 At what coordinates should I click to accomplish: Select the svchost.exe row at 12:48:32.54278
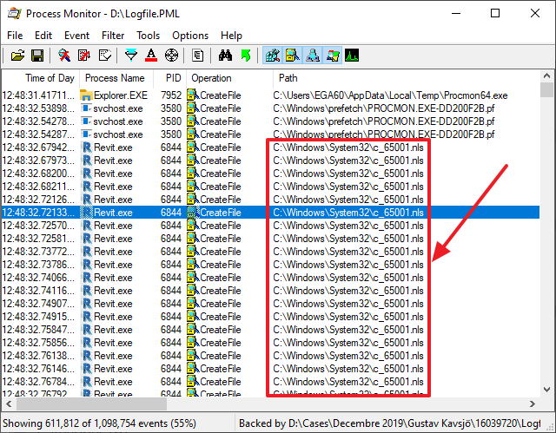tap(270, 121)
